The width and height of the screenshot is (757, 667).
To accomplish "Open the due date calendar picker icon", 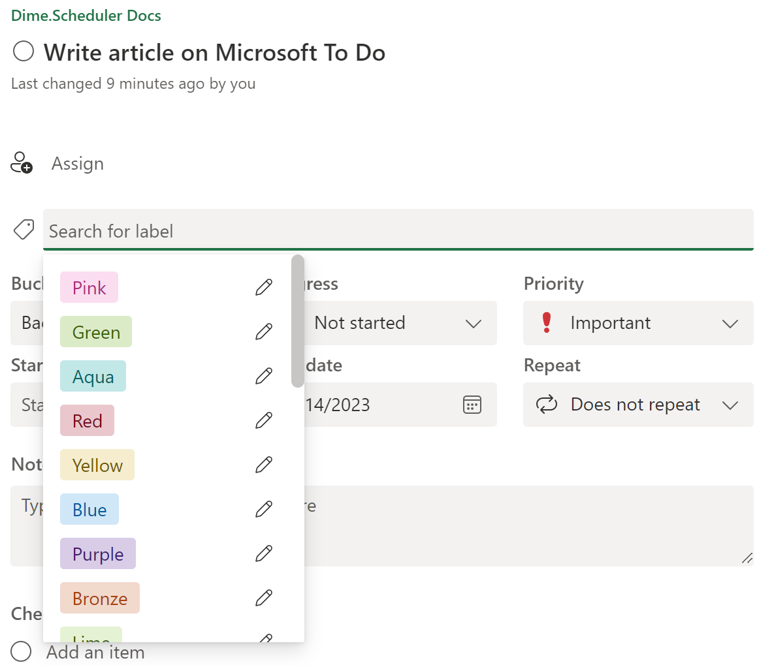I will (472, 405).
